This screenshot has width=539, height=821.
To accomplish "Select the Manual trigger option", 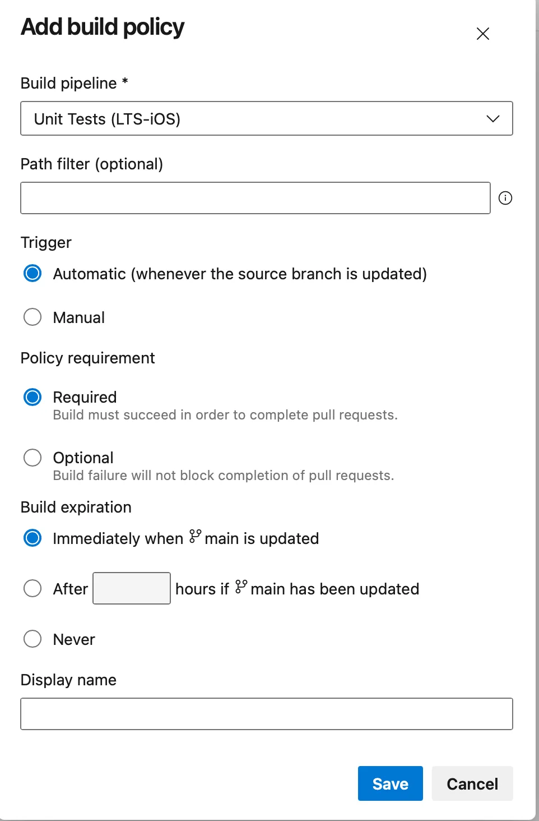I will click(32, 317).
